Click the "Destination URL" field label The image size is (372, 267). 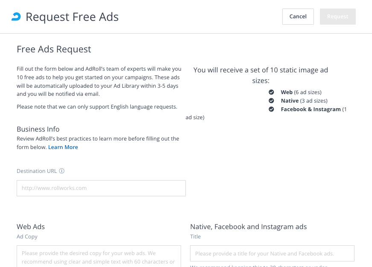tap(37, 171)
